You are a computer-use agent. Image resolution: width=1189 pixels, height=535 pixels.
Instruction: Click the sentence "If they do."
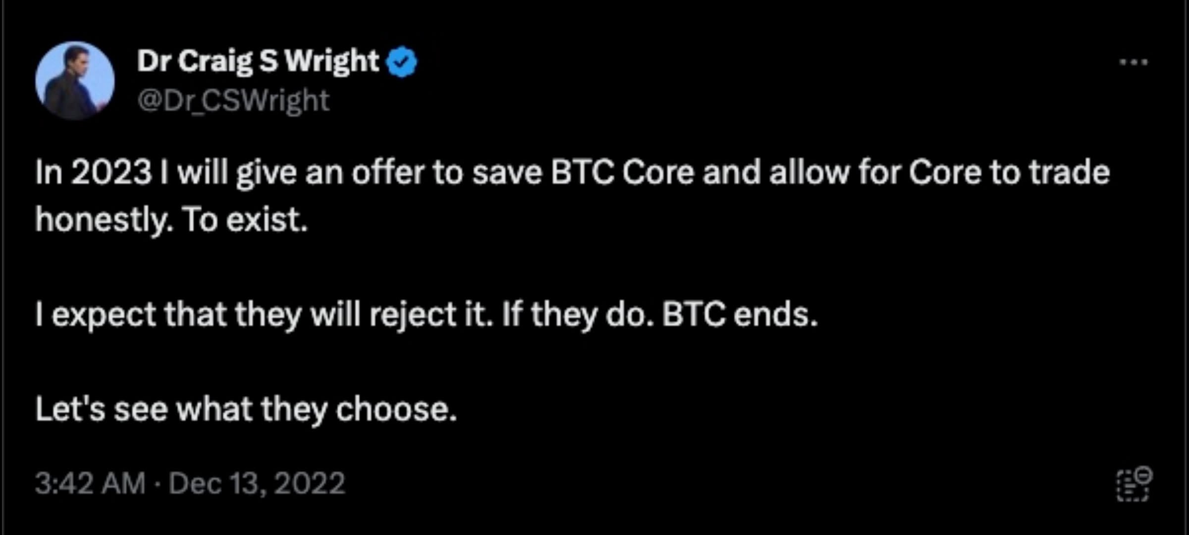[x=578, y=315]
